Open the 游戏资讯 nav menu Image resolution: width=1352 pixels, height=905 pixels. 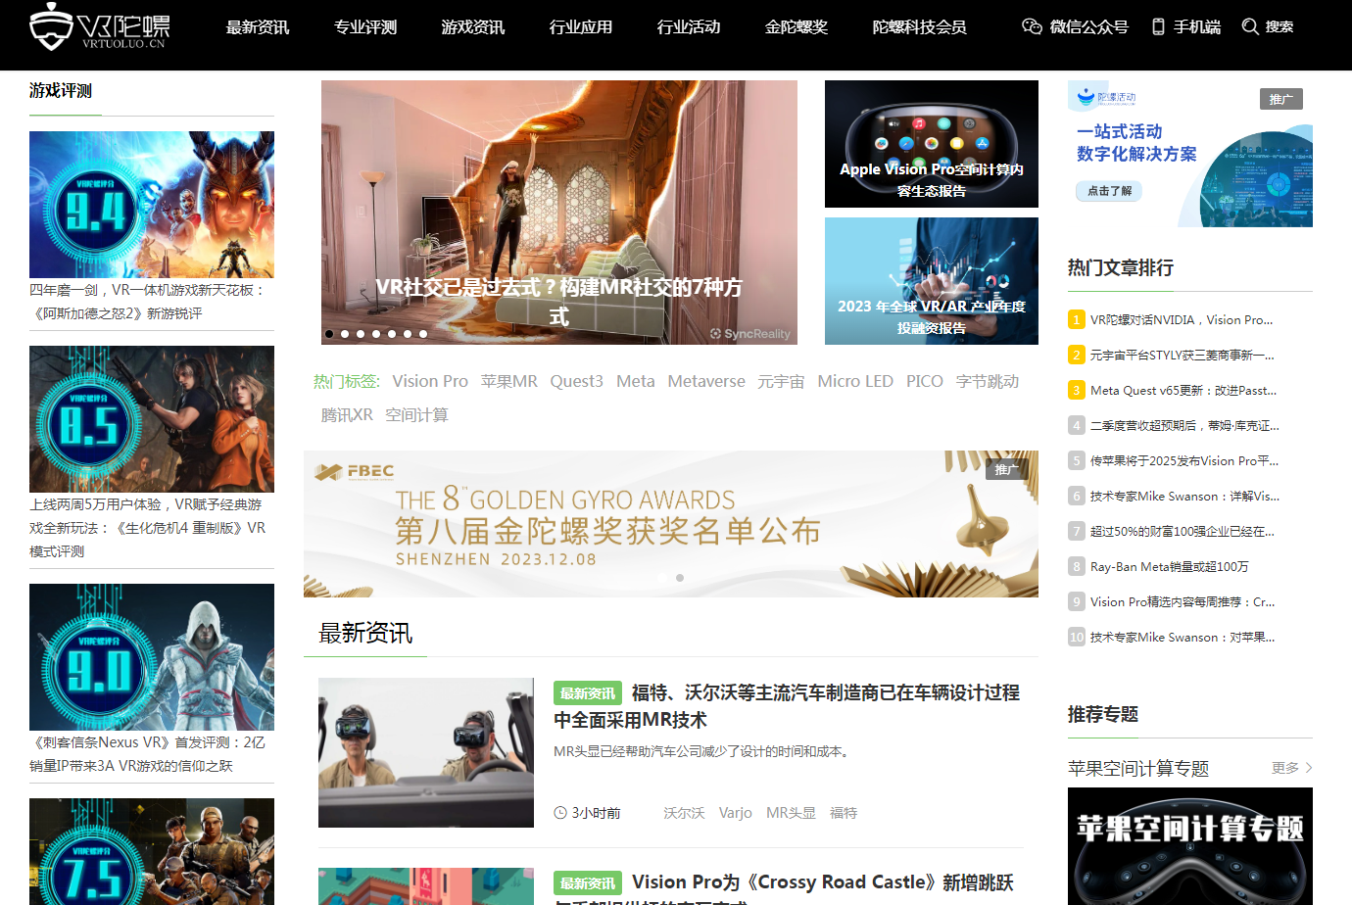tap(473, 27)
